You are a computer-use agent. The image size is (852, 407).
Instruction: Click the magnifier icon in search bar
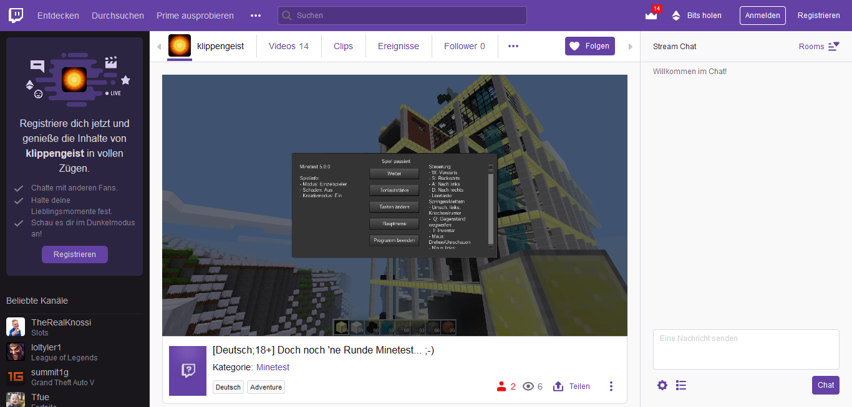tap(288, 16)
